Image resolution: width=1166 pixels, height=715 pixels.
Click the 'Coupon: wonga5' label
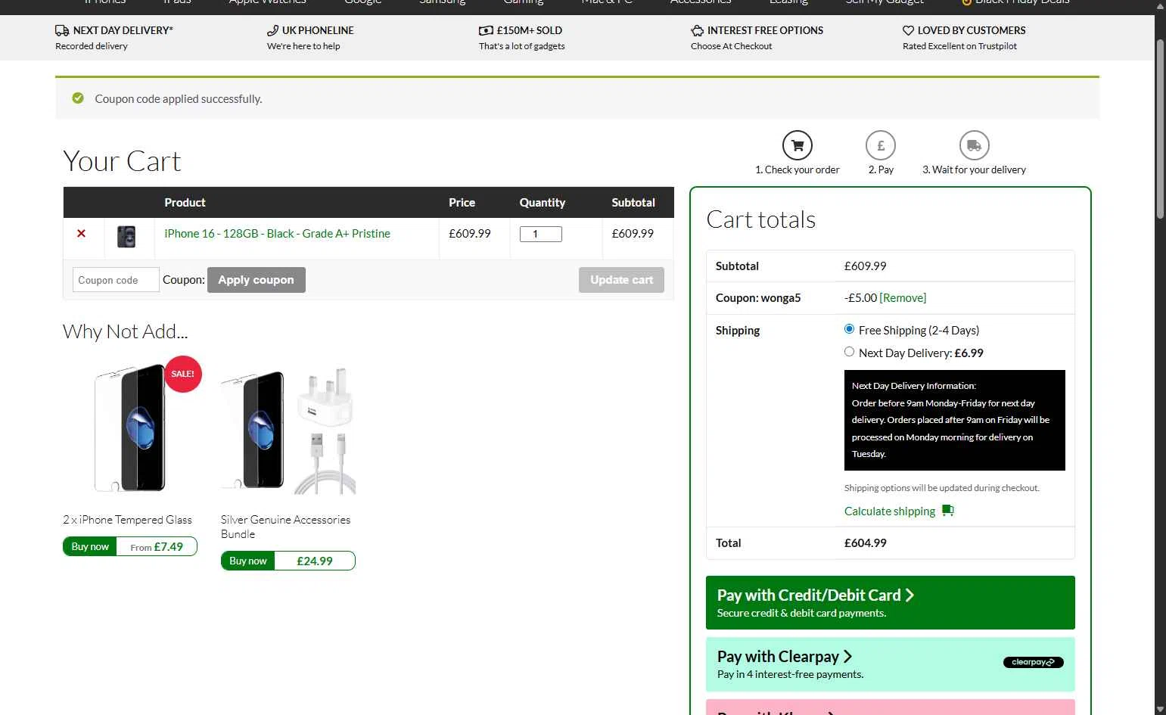point(758,298)
